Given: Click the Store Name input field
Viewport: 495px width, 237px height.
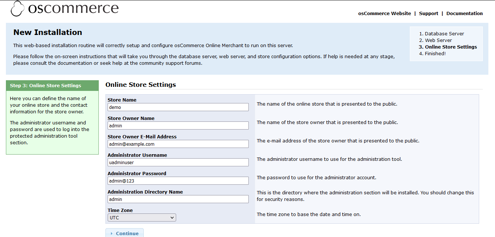Looking at the screenshot, I should pyautogui.click(x=178, y=107).
